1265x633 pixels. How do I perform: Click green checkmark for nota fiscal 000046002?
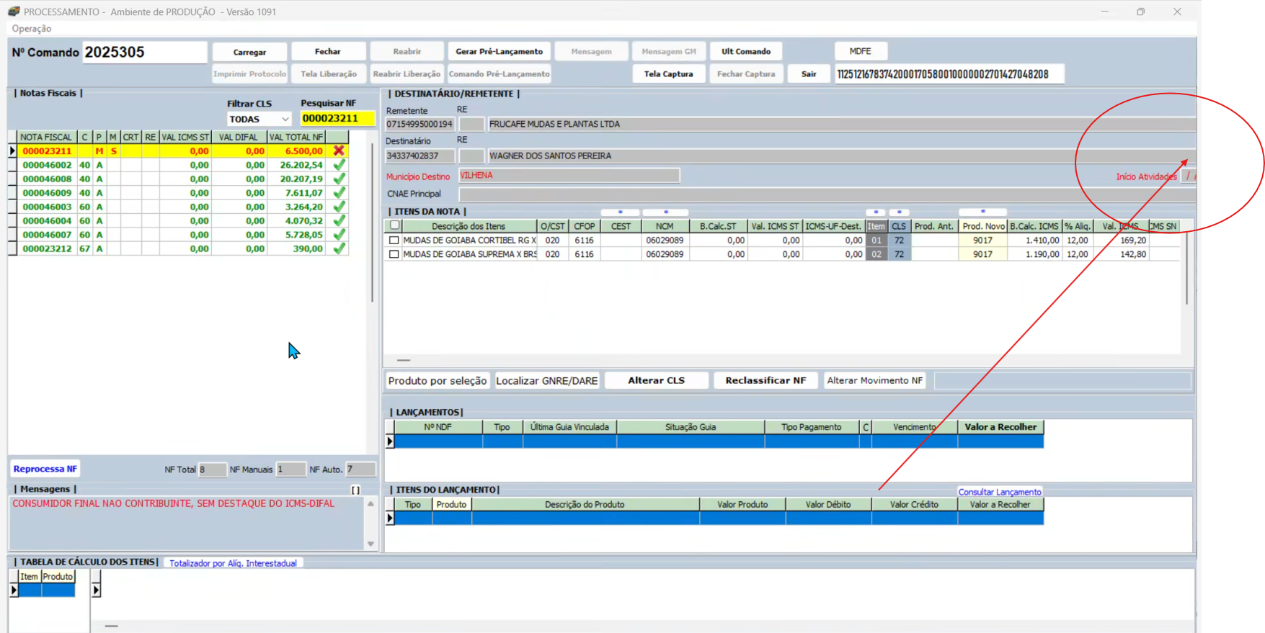pyautogui.click(x=339, y=165)
